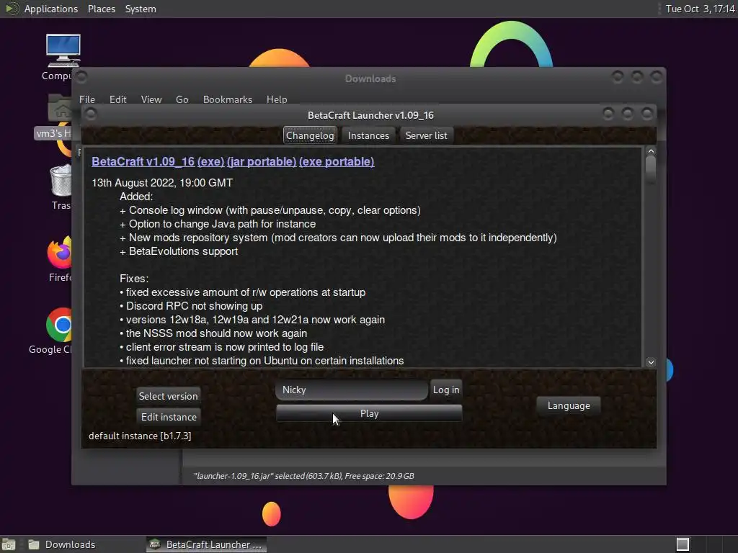
Task: Click the Play button
Action: [x=369, y=413]
